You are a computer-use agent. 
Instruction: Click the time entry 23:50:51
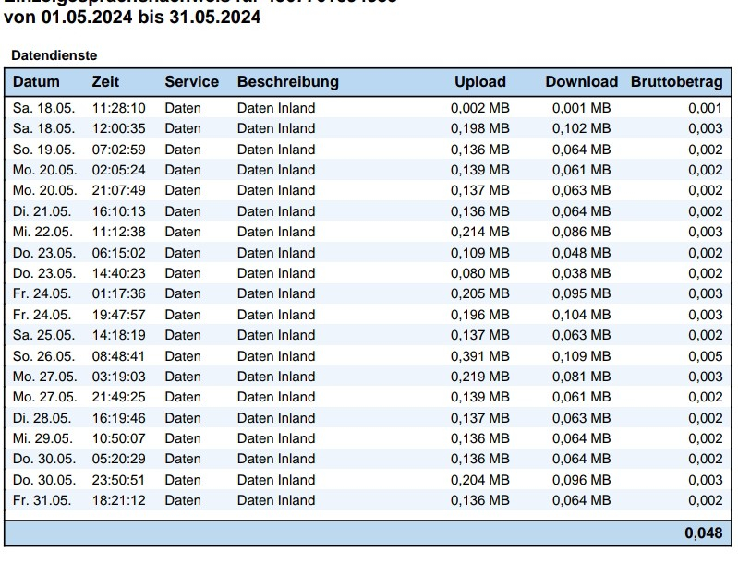click(x=118, y=480)
